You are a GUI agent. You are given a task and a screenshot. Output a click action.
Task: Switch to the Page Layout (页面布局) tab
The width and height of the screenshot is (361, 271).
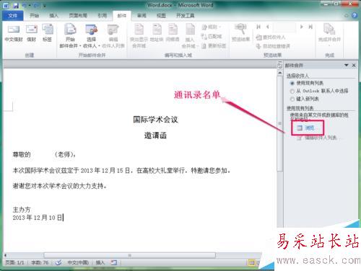coord(78,16)
